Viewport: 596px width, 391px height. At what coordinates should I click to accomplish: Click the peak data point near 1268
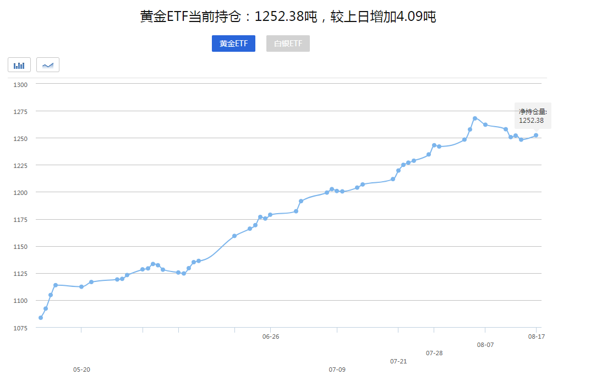click(x=475, y=118)
